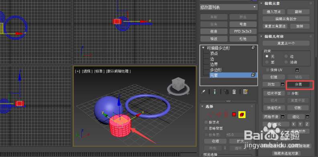This screenshot has height=157, width=318.
Task: Click the trash icon to remove modifier
Action: [234, 92]
